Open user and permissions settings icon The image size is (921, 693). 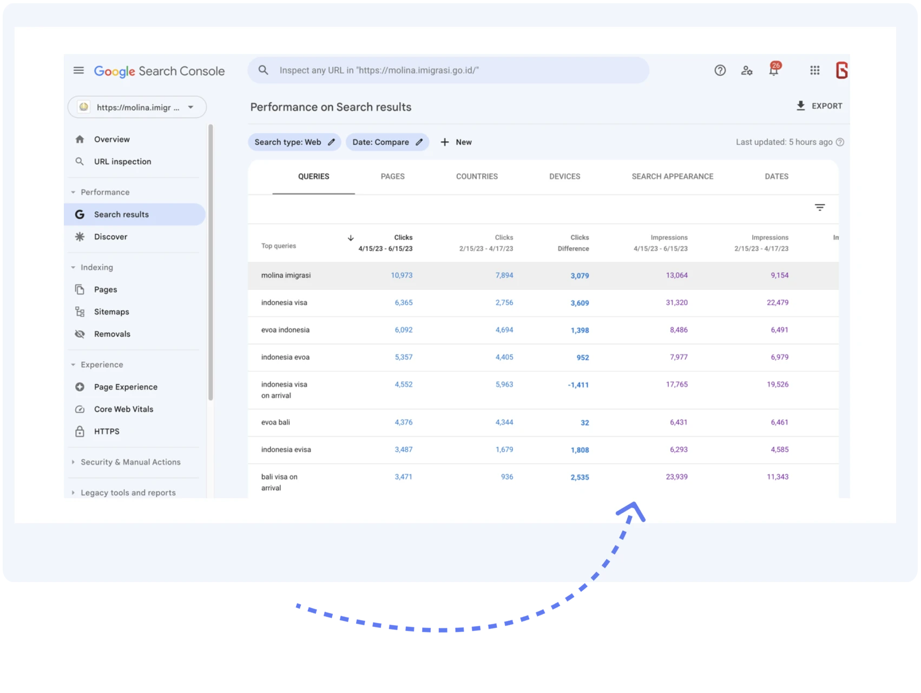(x=747, y=70)
